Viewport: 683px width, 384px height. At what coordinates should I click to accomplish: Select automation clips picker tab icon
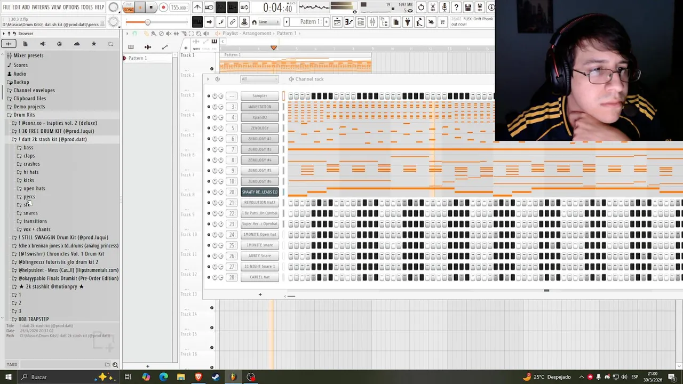[x=165, y=47]
